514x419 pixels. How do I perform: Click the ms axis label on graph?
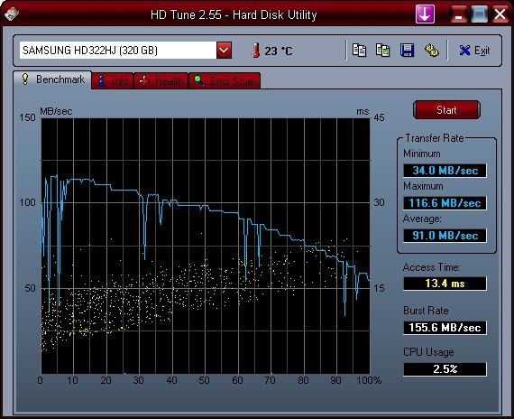pos(363,112)
